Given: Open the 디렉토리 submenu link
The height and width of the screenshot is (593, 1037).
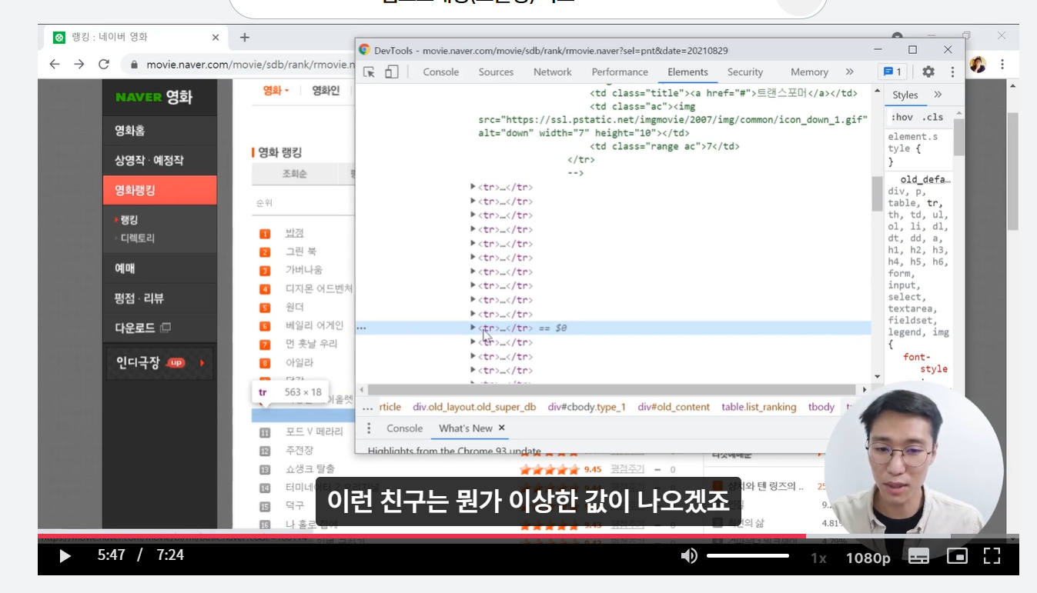Looking at the screenshot, I should point(138,238).
